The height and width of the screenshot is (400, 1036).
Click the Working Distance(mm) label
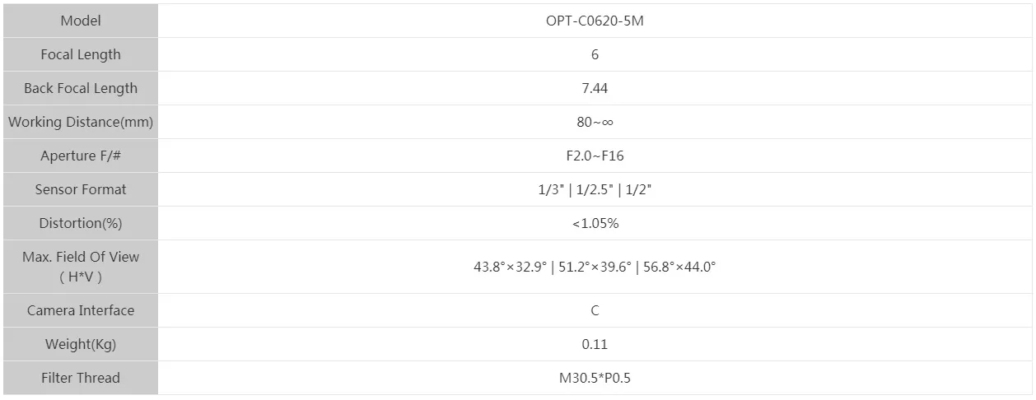click(x=81, y=122)
